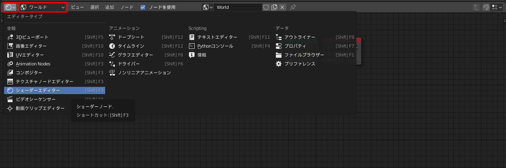The width and height of the screenshot is (506, 168).
Task: Click the World name field
Action: 238,7
